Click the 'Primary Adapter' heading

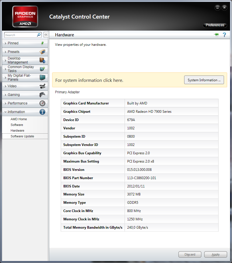click(67, 92)
